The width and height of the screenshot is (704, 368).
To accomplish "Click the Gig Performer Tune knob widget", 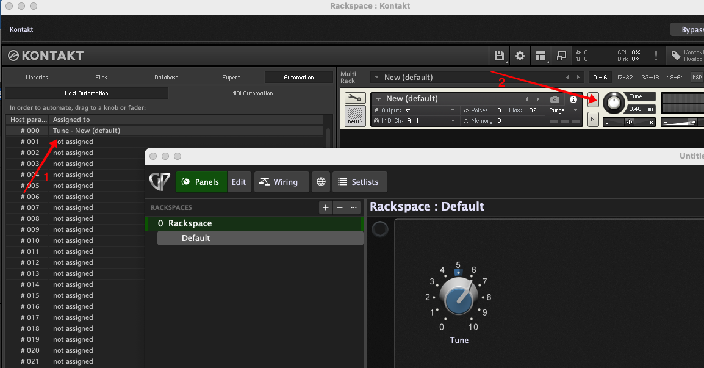I will 458,297.
